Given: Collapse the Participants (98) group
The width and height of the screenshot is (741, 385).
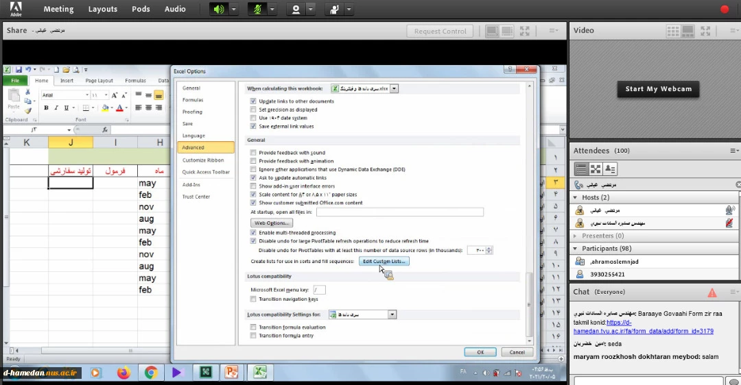Looking at the screenshot, I should [575, 248].
